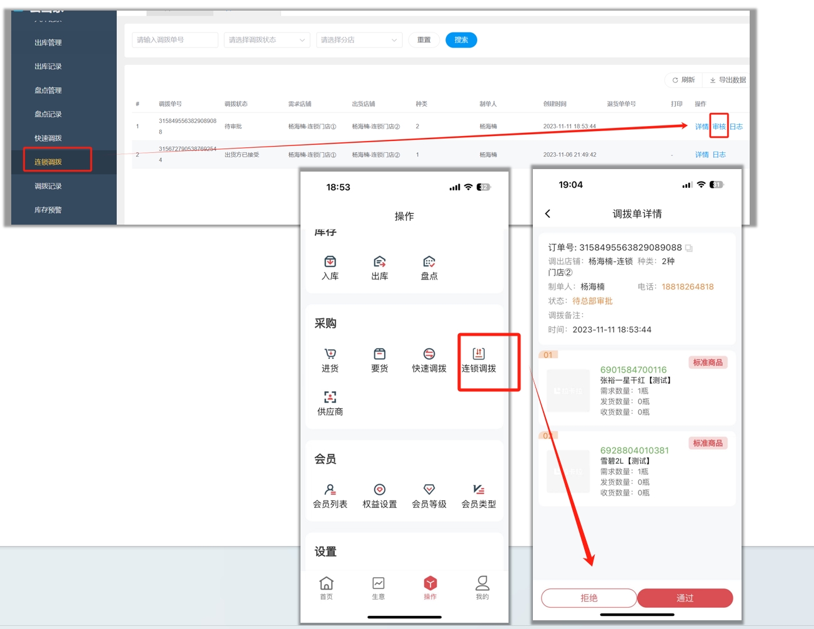
Task: Select 连锁调拨 in the left sidebar
Action: [48, 162]
